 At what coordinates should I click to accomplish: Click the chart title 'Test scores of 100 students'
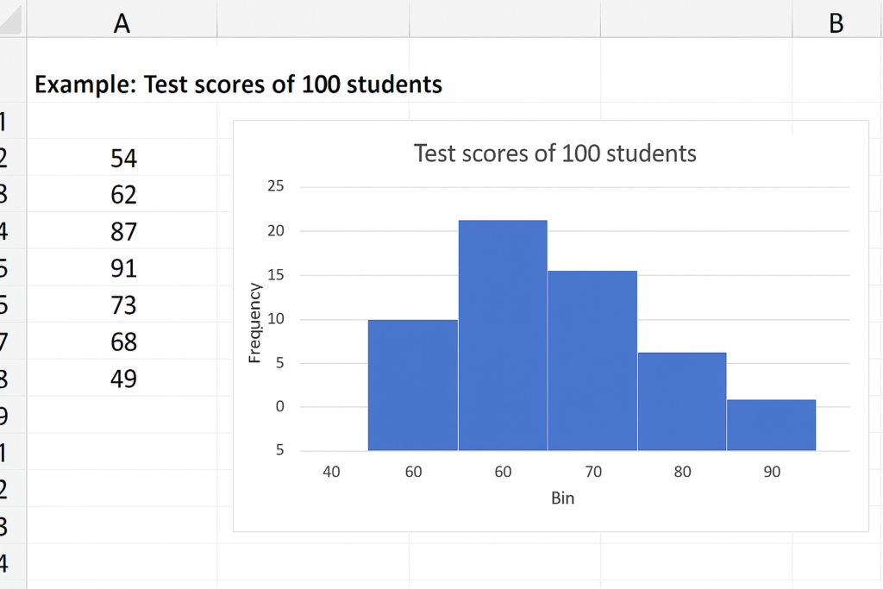pyautogui.click(x=554, y=154)
